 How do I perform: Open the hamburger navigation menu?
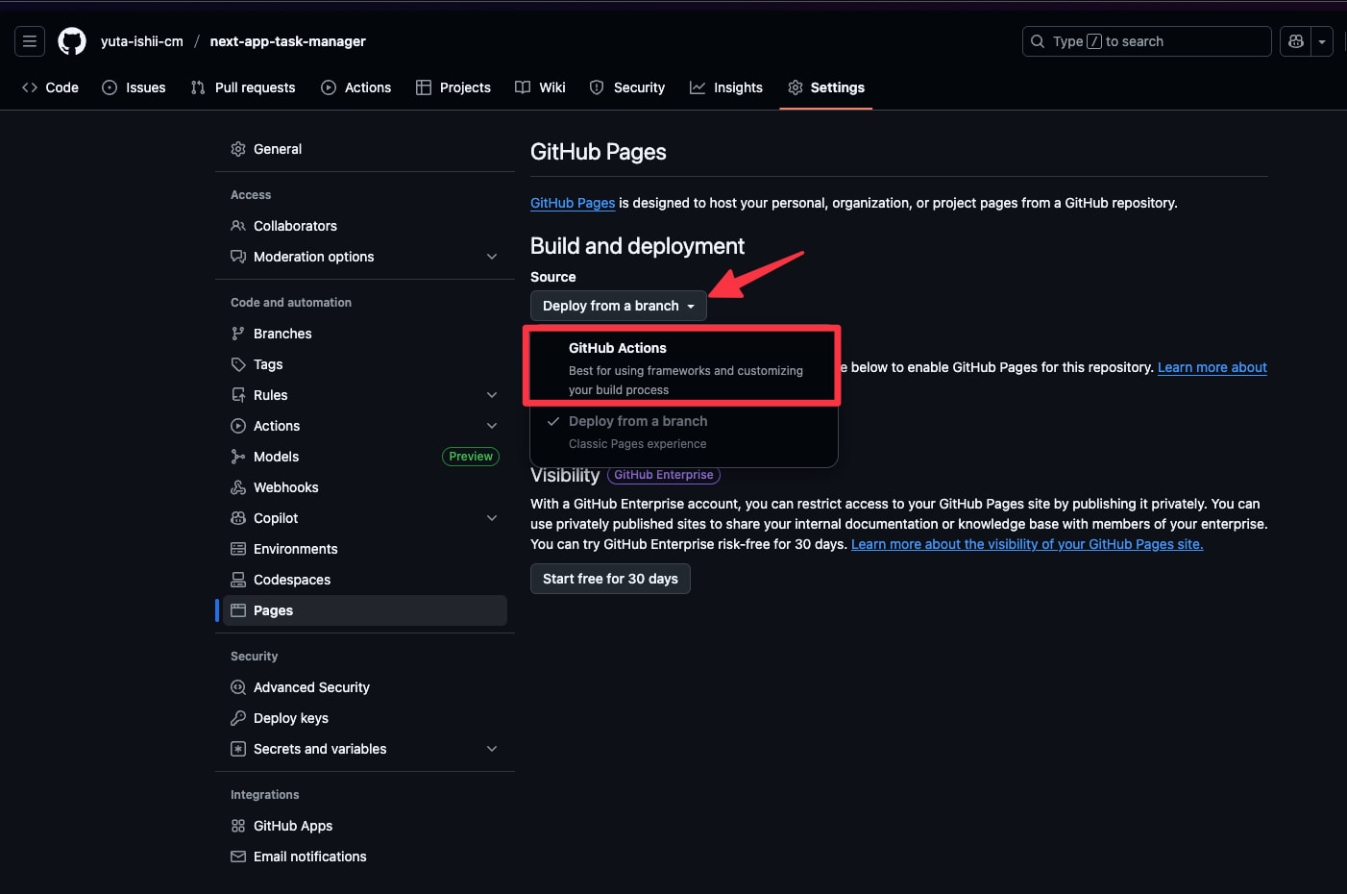pyautogui.click(x=30, y=41)
